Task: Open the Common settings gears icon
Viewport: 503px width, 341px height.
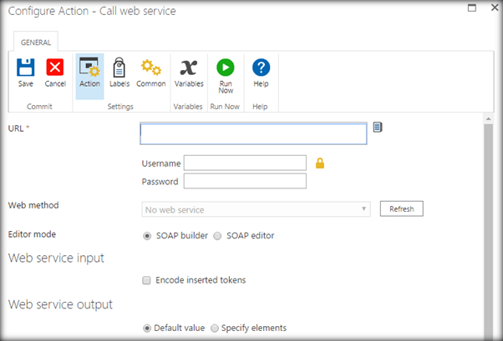Action: 150,72
